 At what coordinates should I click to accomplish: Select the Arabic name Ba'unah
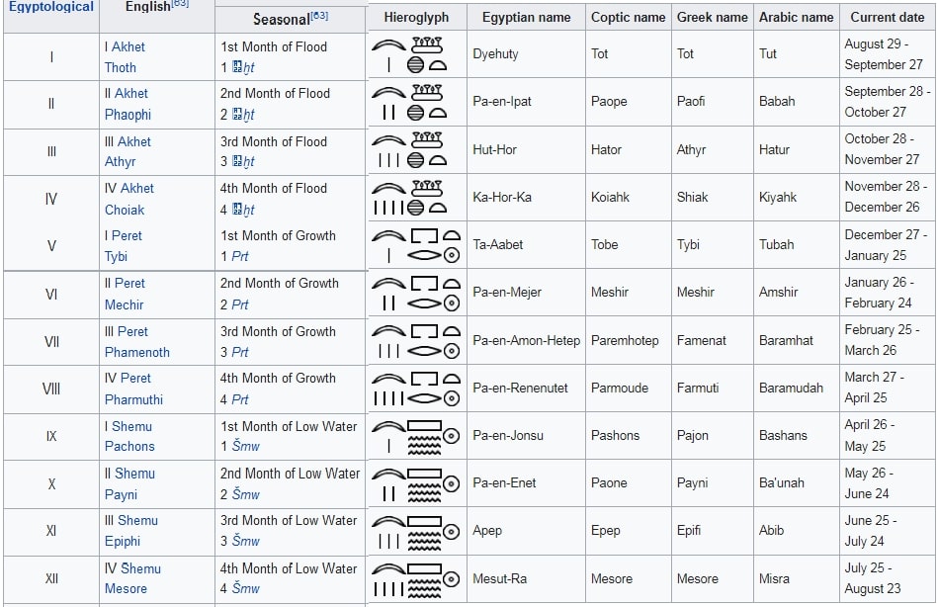pos(781,482)
